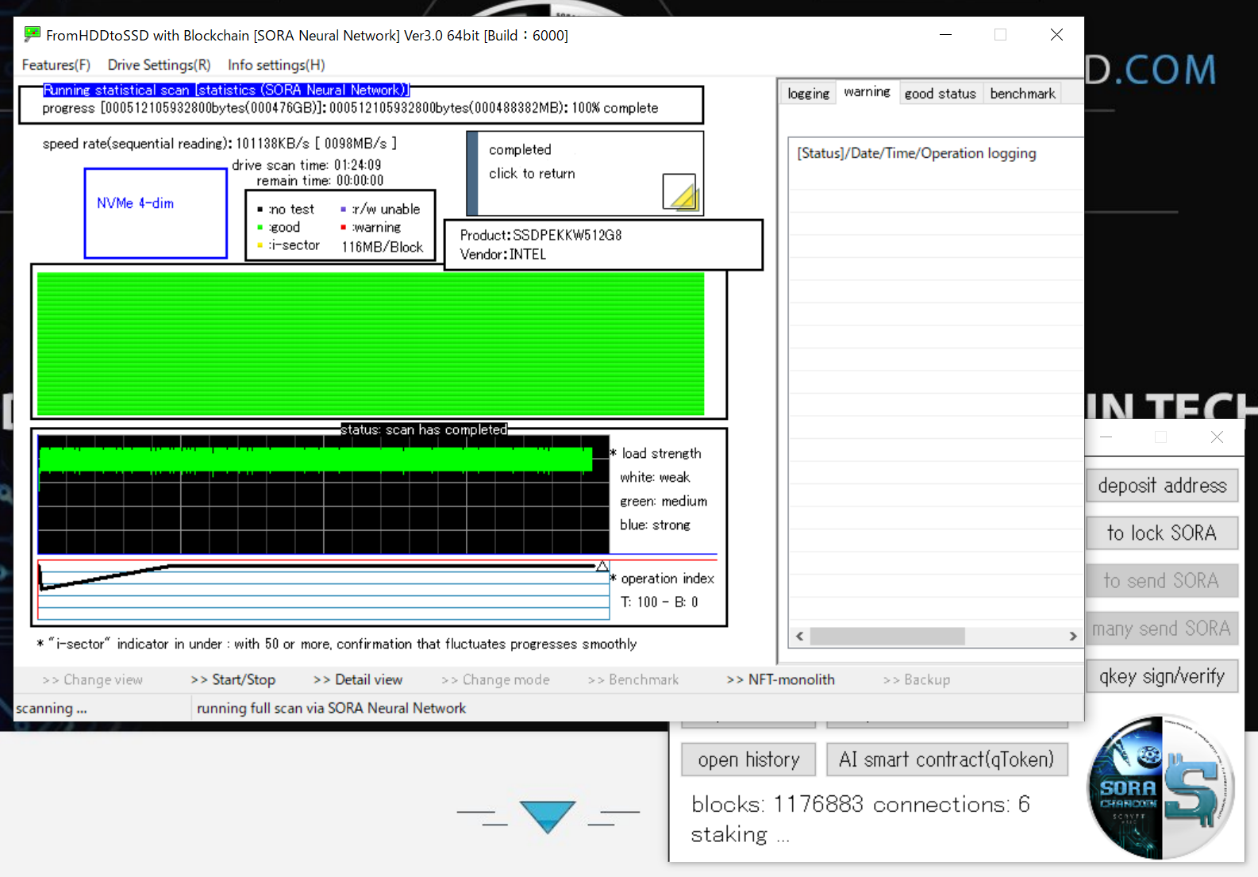1258x877 pixels.
Task: Click the blue downward triangle icon
Action: [548, 817]
